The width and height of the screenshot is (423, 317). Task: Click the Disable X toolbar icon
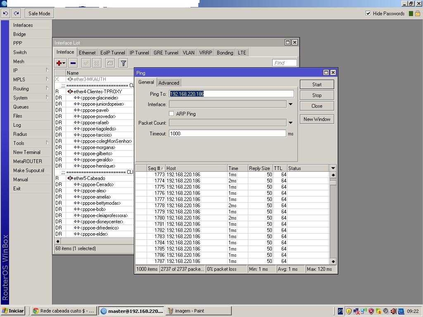97,63
